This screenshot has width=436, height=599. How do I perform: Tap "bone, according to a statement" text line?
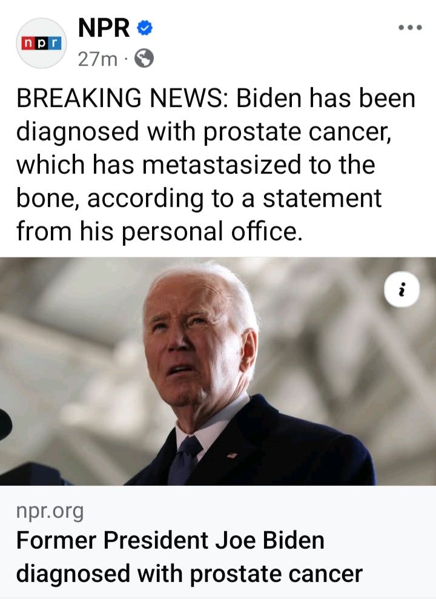[x=199, y=198]
